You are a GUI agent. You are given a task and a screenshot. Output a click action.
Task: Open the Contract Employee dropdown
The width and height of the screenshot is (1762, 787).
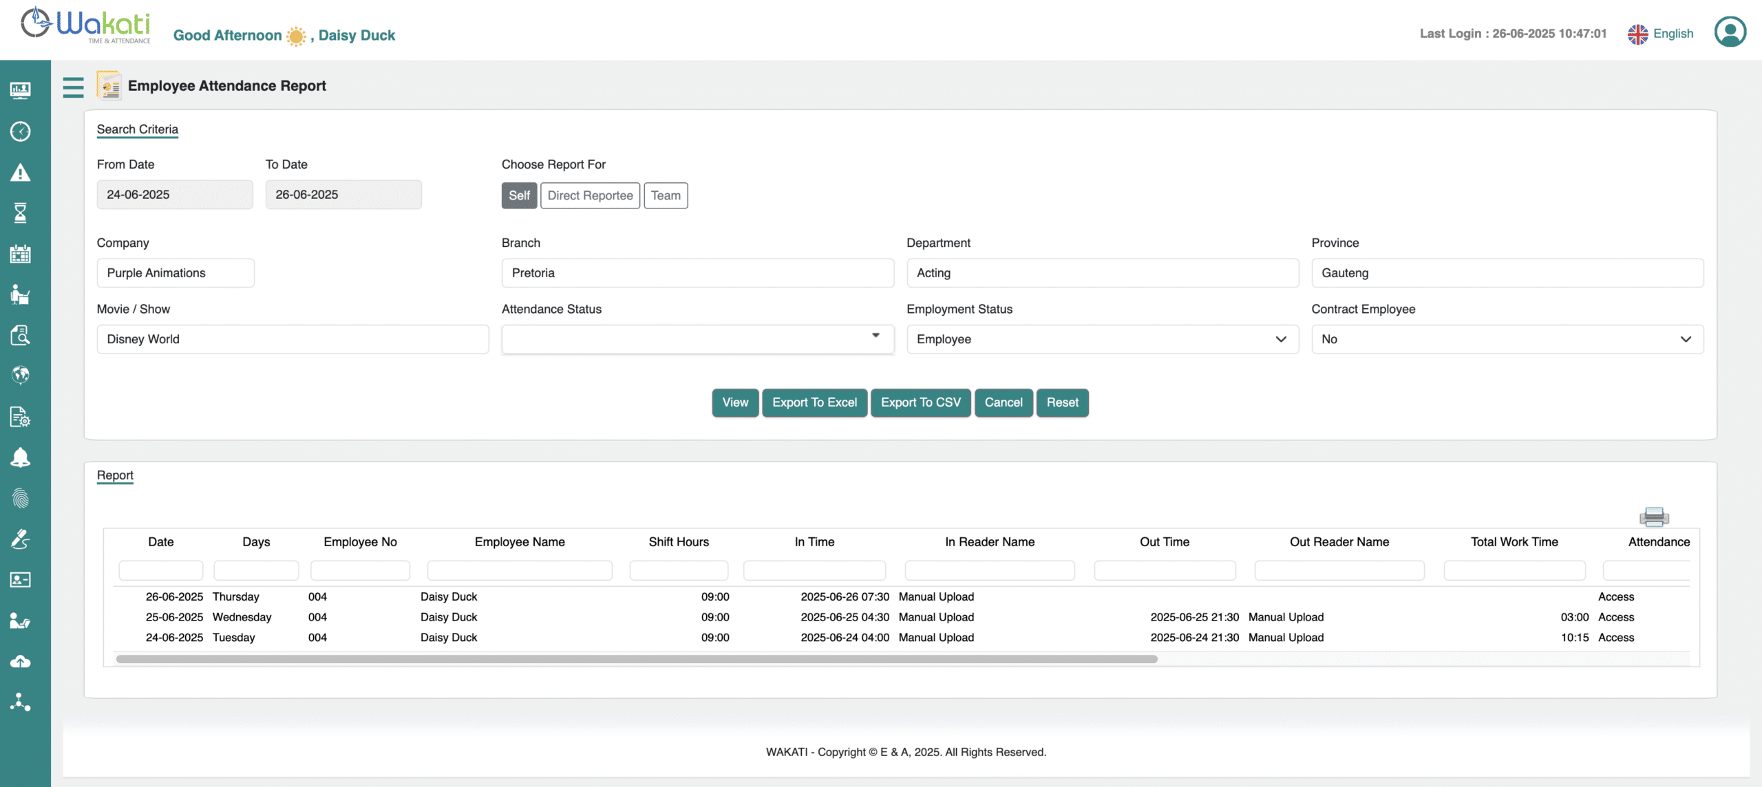click(1507, 339)
